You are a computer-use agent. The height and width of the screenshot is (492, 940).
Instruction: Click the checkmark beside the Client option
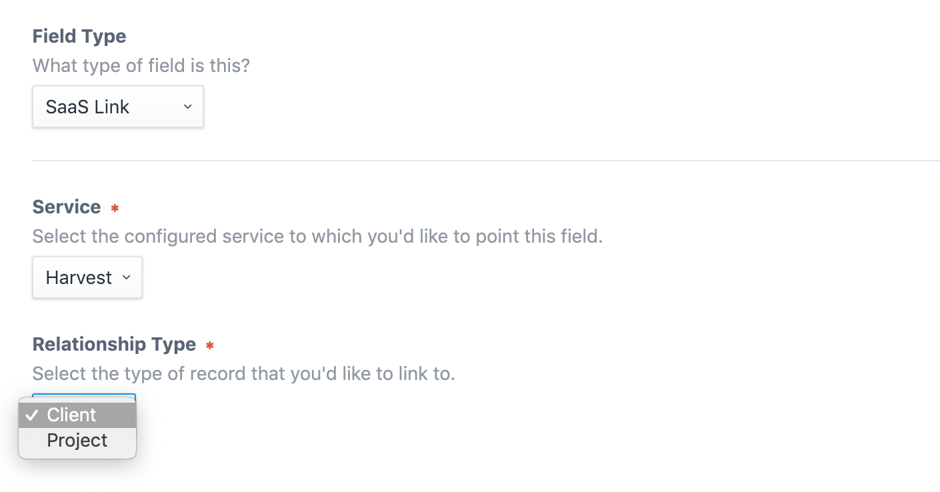(x=31, y=415)
